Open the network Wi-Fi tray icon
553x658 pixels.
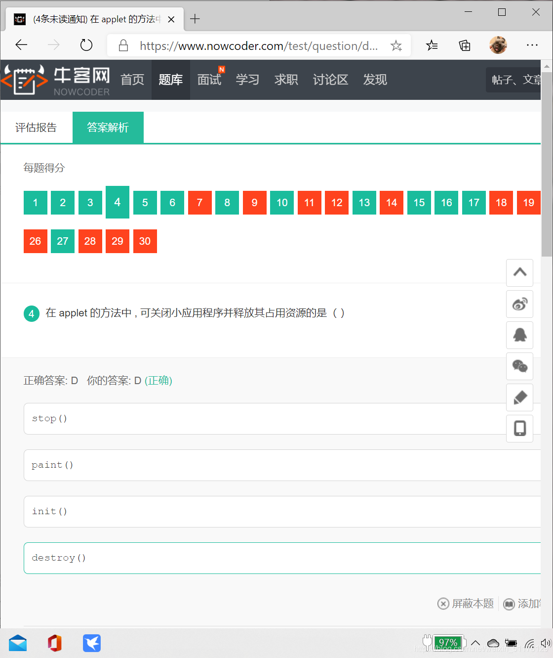click(x=529, y=643)
